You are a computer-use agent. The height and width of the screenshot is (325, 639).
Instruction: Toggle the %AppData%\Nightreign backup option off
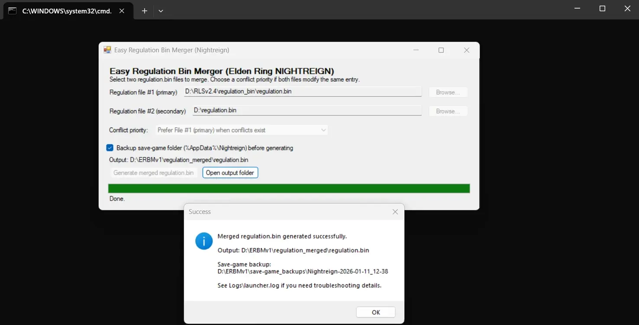110,148
